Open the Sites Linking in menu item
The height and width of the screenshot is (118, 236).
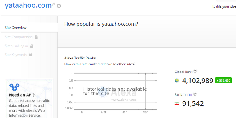click(17, 46)
